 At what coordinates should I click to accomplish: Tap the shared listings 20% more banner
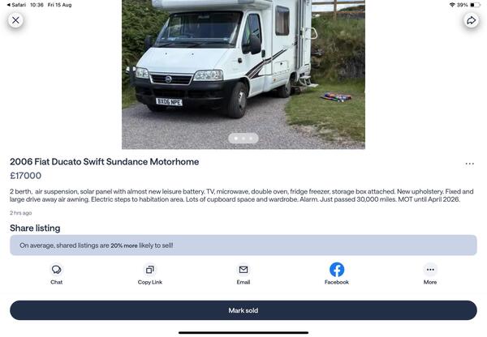[x=243, y=245]
